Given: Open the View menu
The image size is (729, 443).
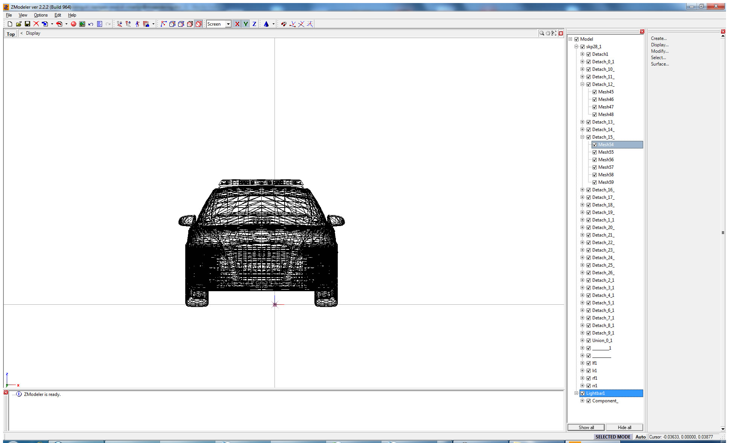Looking at the screenshot, I should pos(23,15).
